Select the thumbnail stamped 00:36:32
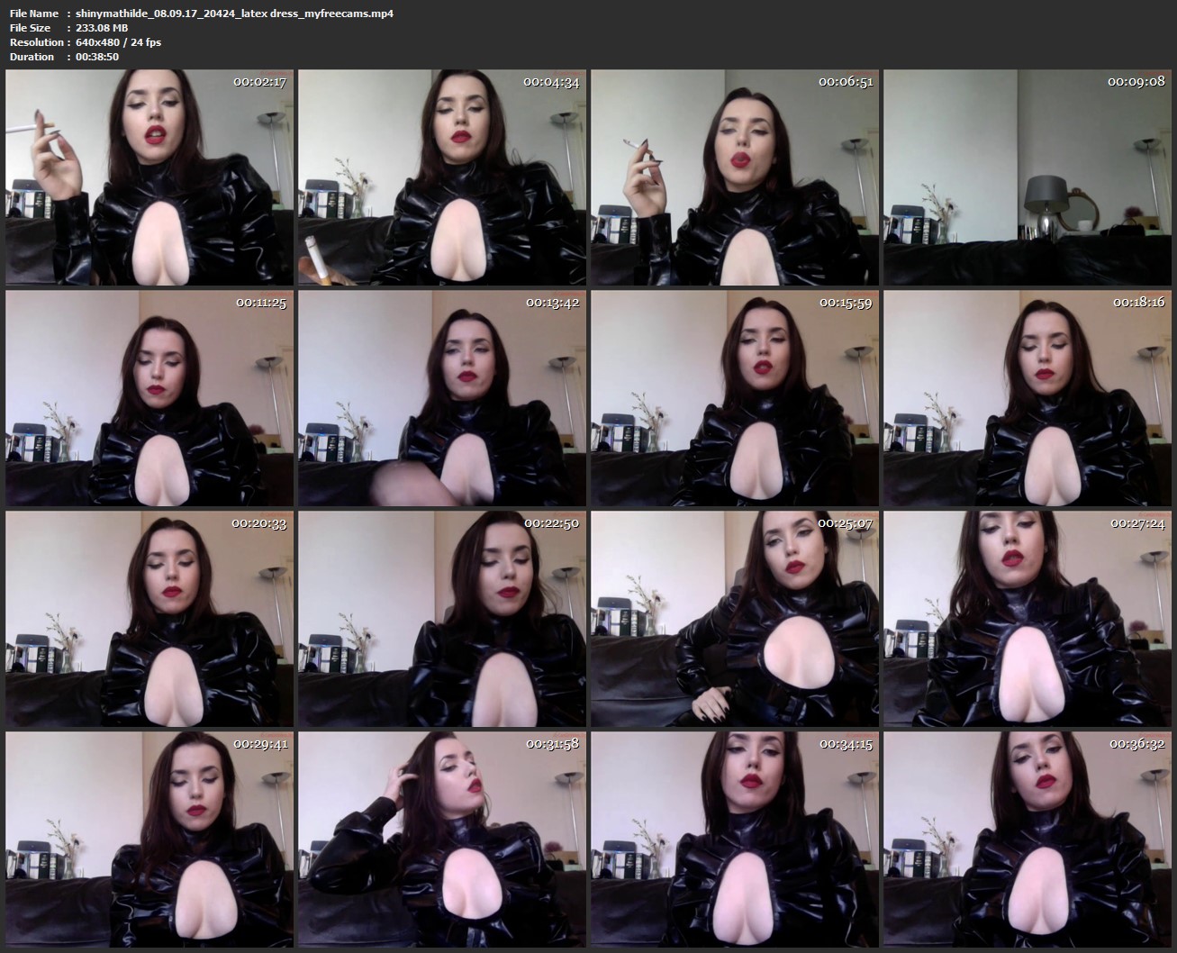Viewport: 1177px width, 953px height. click(1028, 840)
